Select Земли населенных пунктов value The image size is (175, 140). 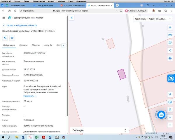point(38,126)
